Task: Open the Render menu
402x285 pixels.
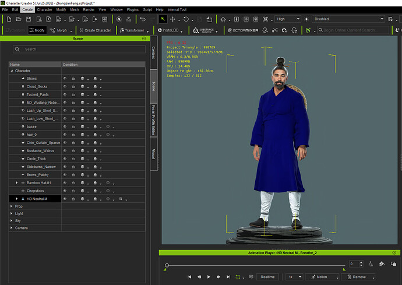Action: (x=89, y=9)
